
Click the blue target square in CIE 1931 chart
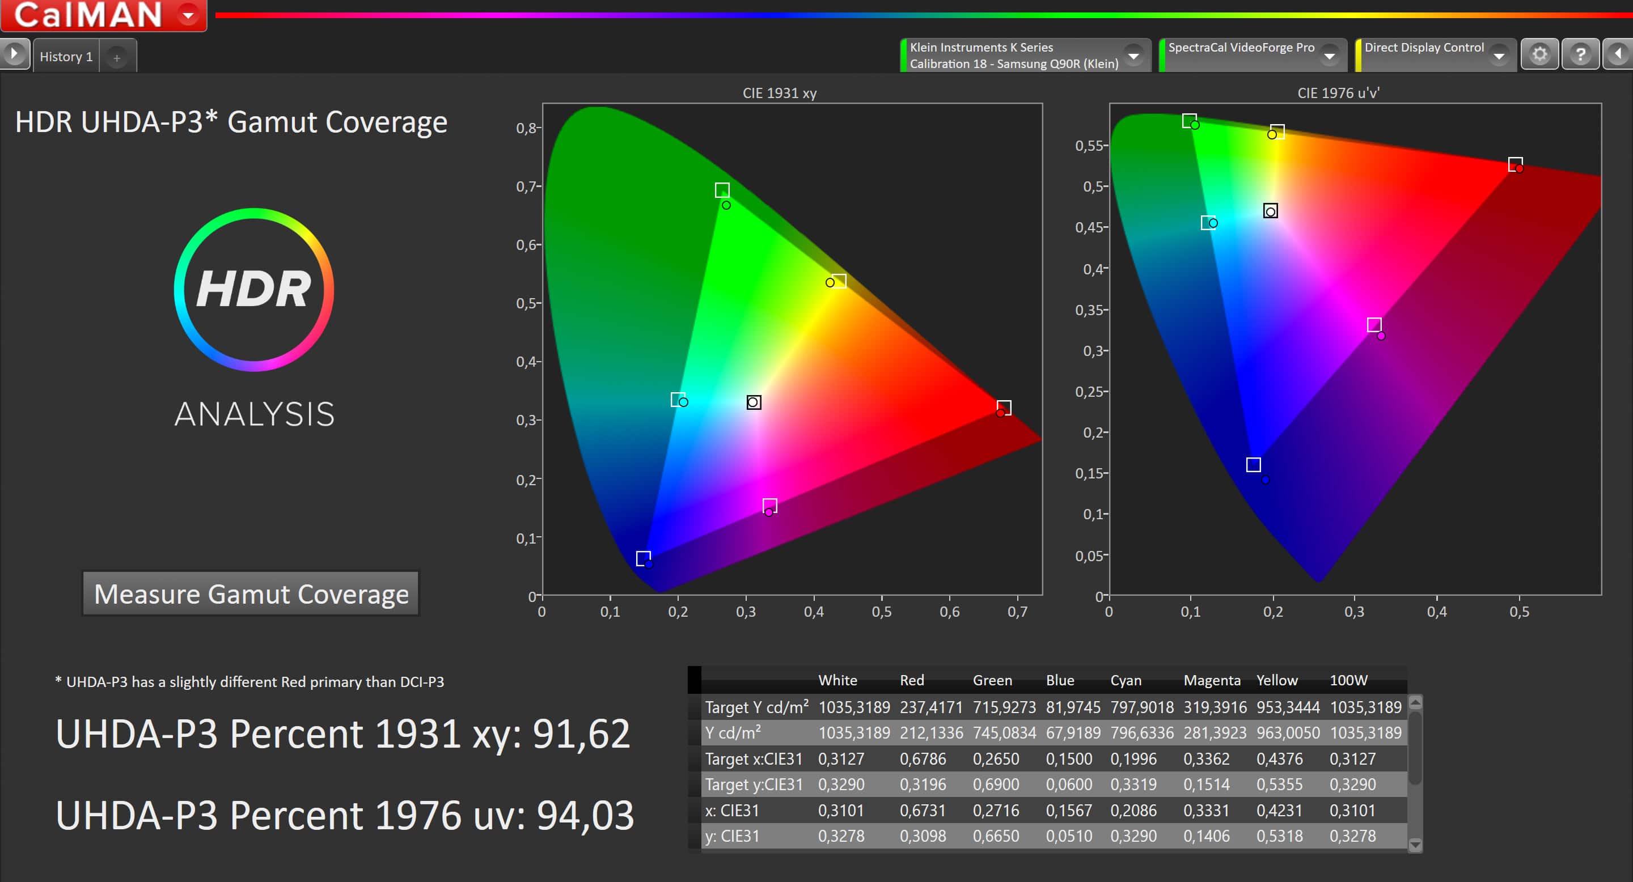coord(644,558)
